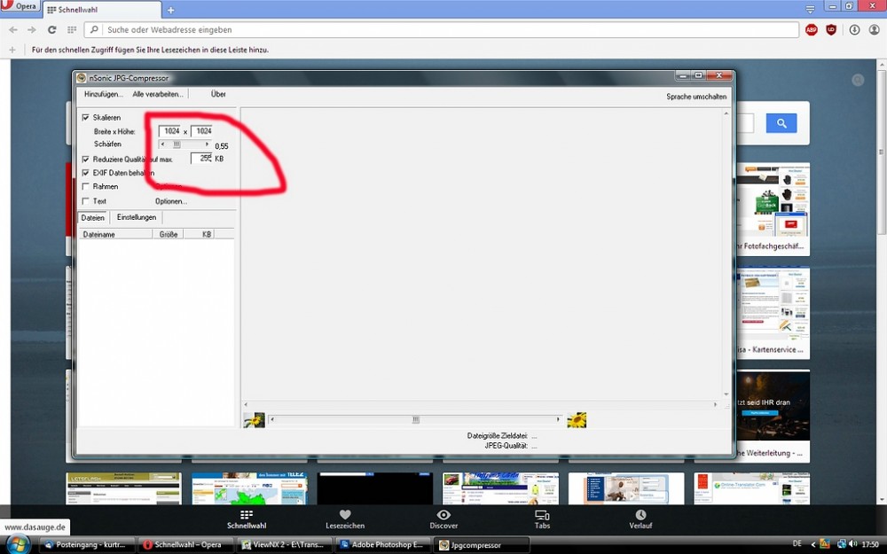Viewport: 887px width, 554px height.
Task: Click the preview pane scroll-up arrow
Action: (726, 114)
